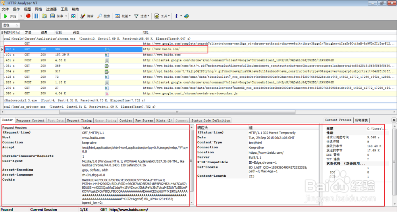This screenshot has height=212, width=397.
Task: Click the type icon of the 157.39 K row
Action: click(107, 55)
